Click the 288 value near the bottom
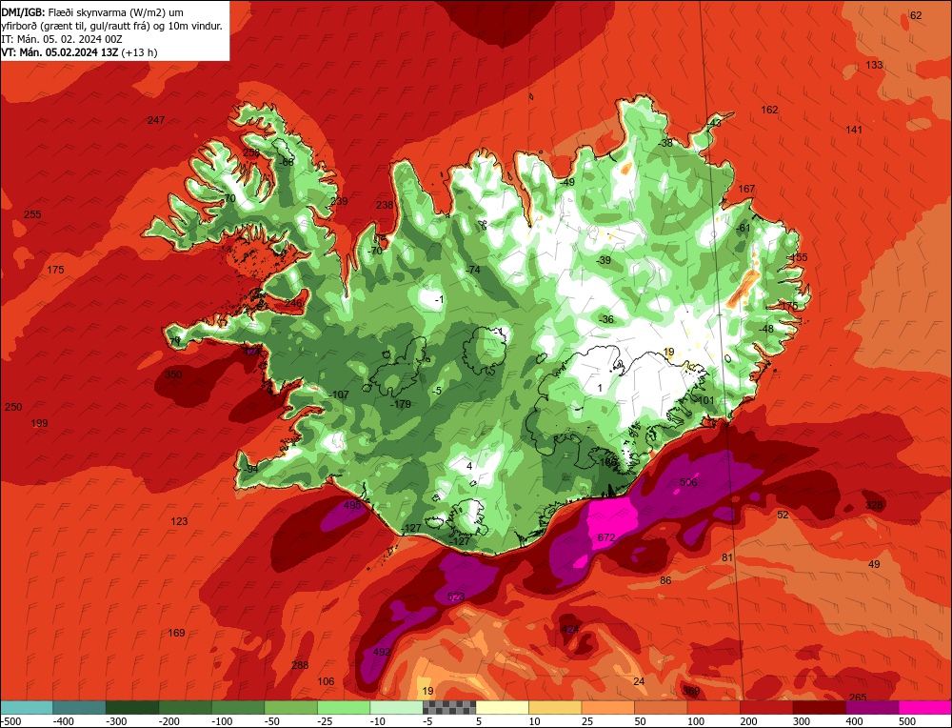This screenshot has width=952, height=728. click(x=300, y=665)
